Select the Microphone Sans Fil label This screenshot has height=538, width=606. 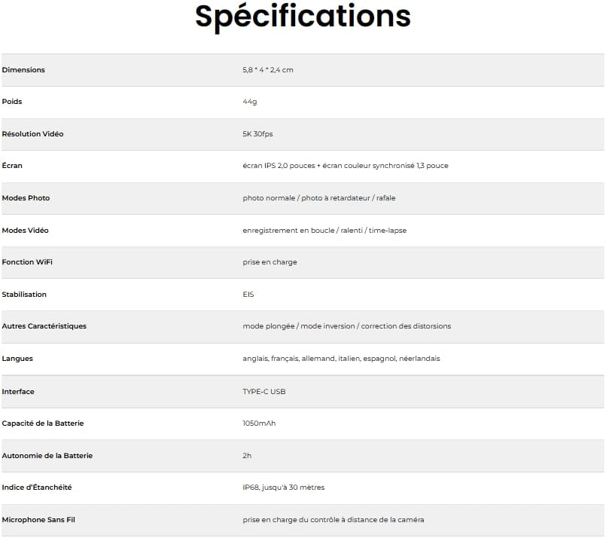[38, 520]
